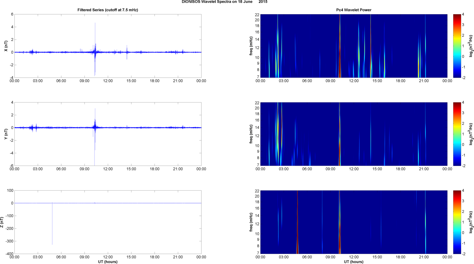The width and height of the screenshot is (474, 264).
Task: Click 'freq (mHz)' label of the middle spectrogram
Action: (x=251, y=134)
